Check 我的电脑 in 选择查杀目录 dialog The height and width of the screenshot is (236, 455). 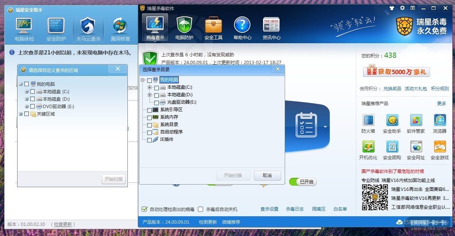coord(149,80)
